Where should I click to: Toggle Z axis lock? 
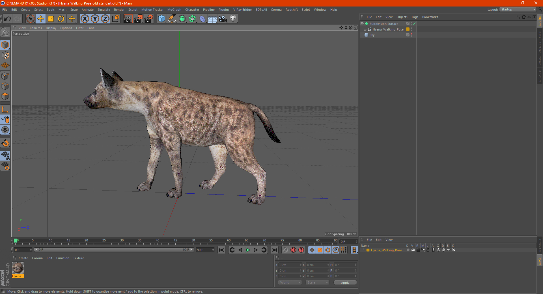click(105, 19)
